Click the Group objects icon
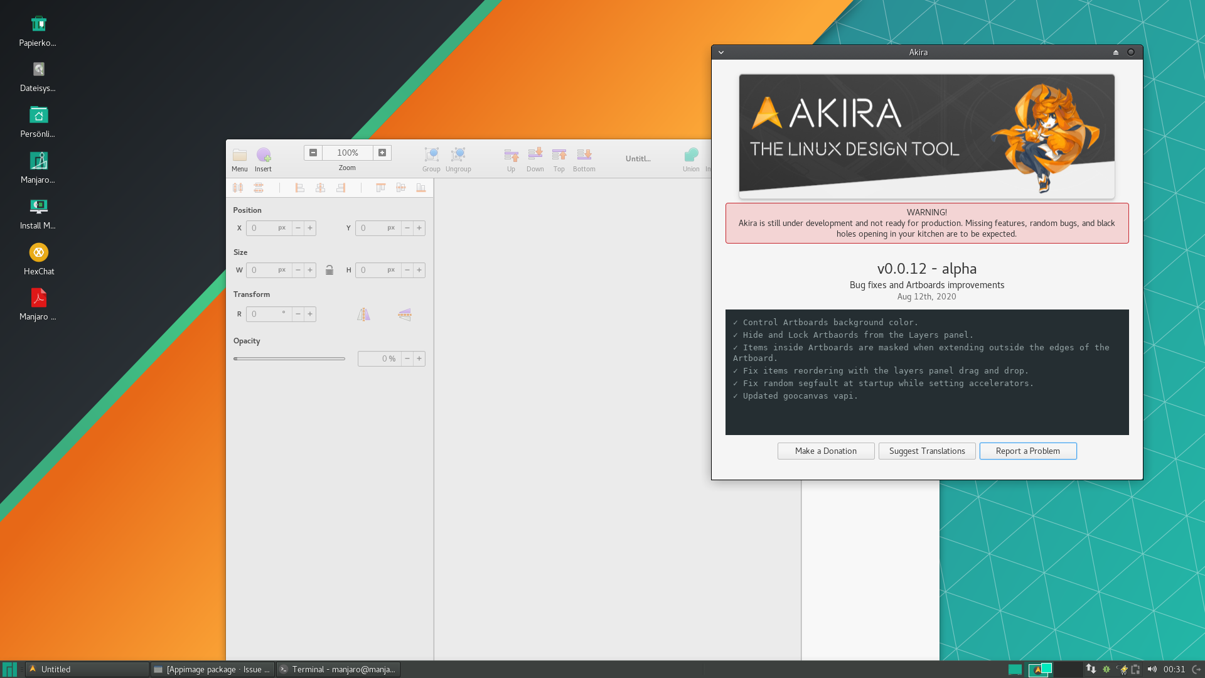1205x678 pixels. pos(431,155)
